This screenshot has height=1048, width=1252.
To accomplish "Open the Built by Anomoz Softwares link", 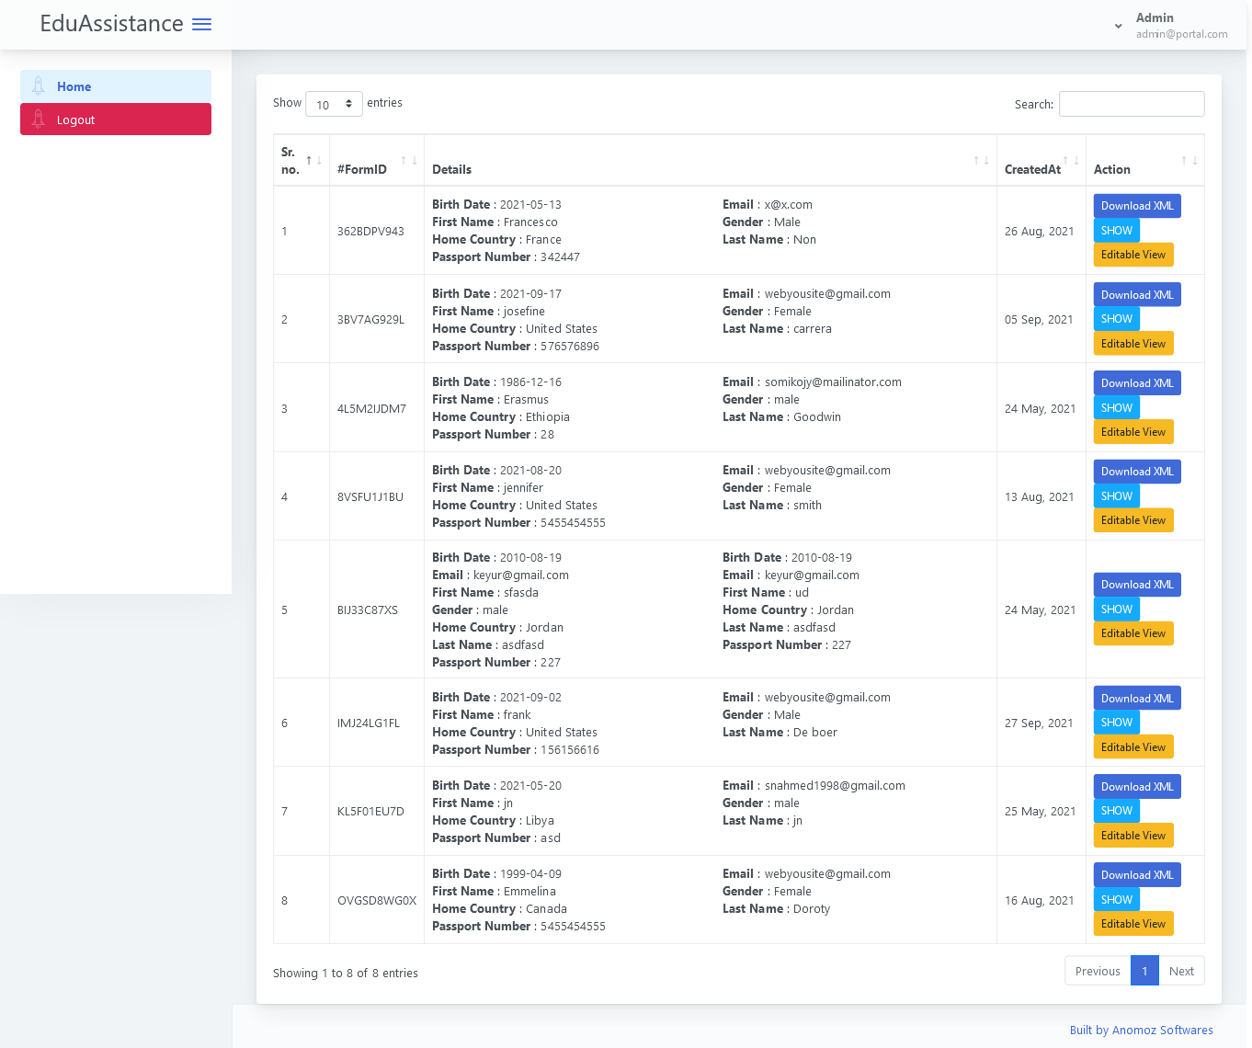I will click(x=1141, y=1030).
